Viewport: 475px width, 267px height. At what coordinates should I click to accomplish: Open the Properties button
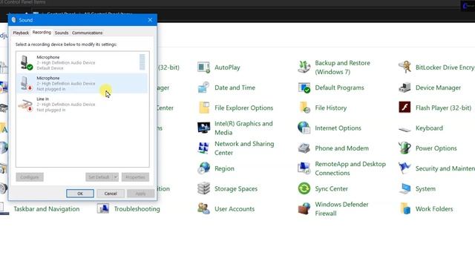tap(135, 177)
